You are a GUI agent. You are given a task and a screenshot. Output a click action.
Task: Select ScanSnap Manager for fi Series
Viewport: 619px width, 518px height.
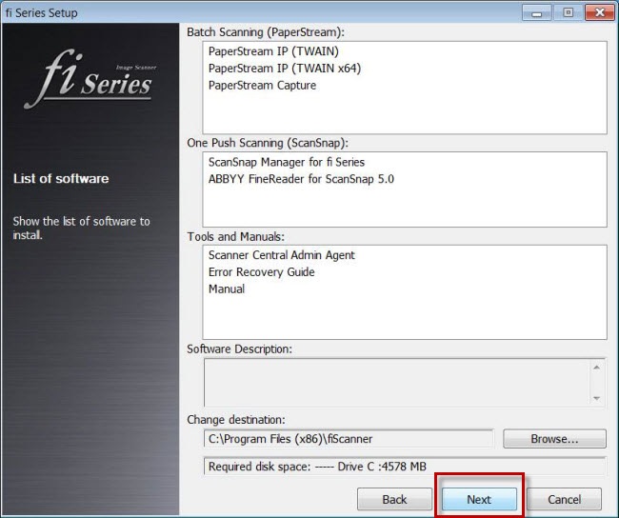click(286, 162)
